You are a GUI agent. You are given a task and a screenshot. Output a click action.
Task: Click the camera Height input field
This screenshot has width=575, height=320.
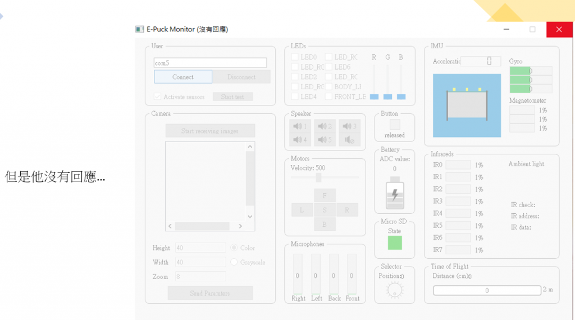[200, 248]
